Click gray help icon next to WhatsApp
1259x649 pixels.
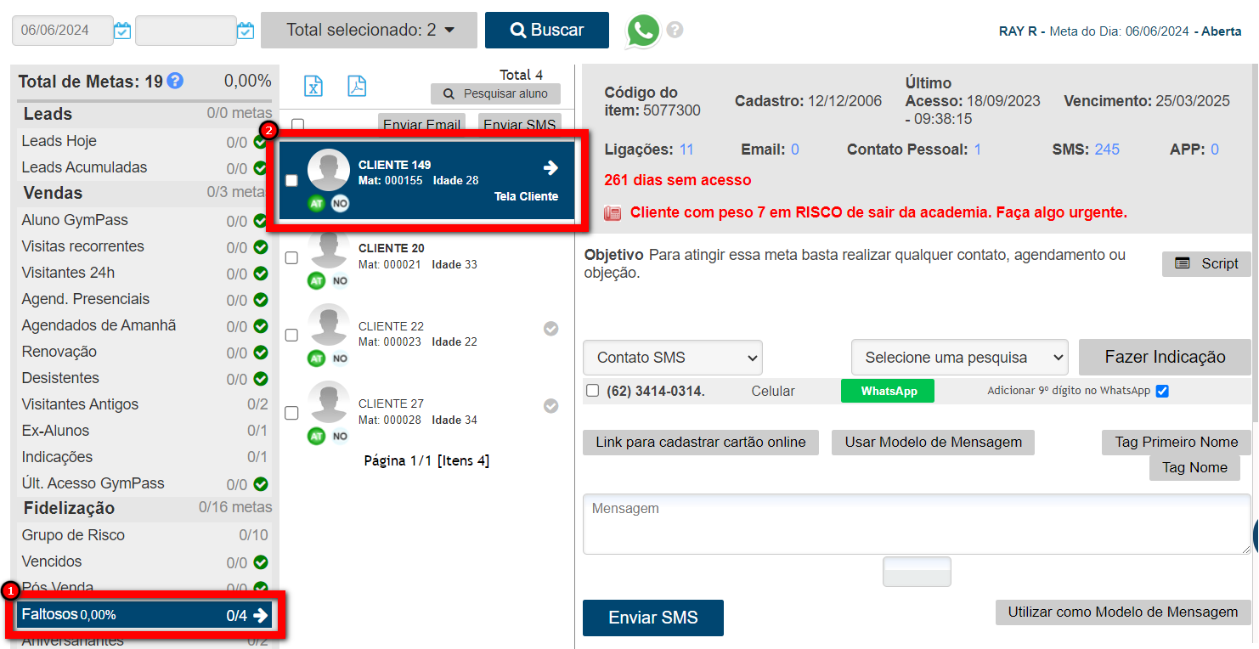[x=675, y=31]
